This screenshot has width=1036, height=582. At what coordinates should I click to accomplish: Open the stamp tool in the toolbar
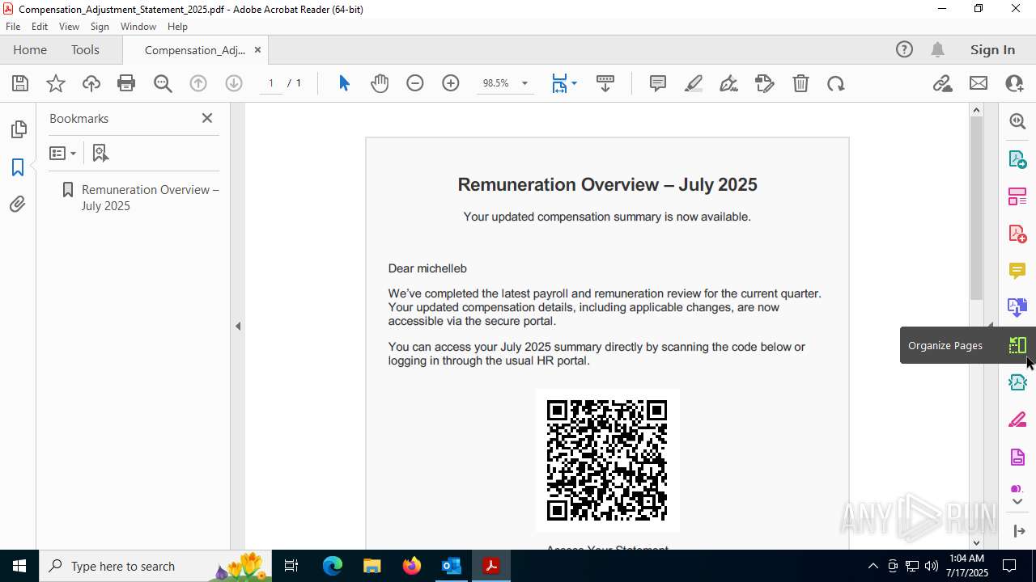[765, 83]
